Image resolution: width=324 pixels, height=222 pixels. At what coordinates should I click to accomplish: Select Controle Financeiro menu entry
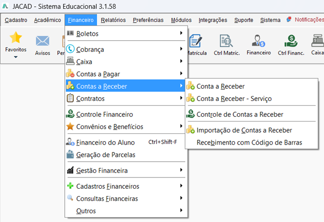(125, 114)
